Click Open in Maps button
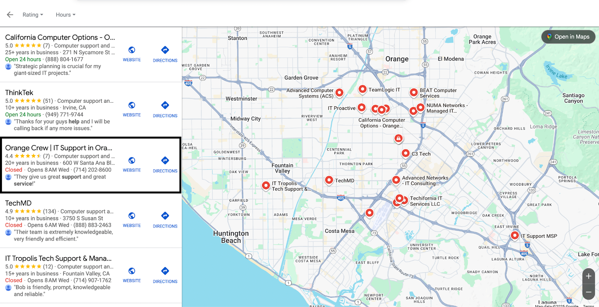599x307 pixels. (568, 37)
